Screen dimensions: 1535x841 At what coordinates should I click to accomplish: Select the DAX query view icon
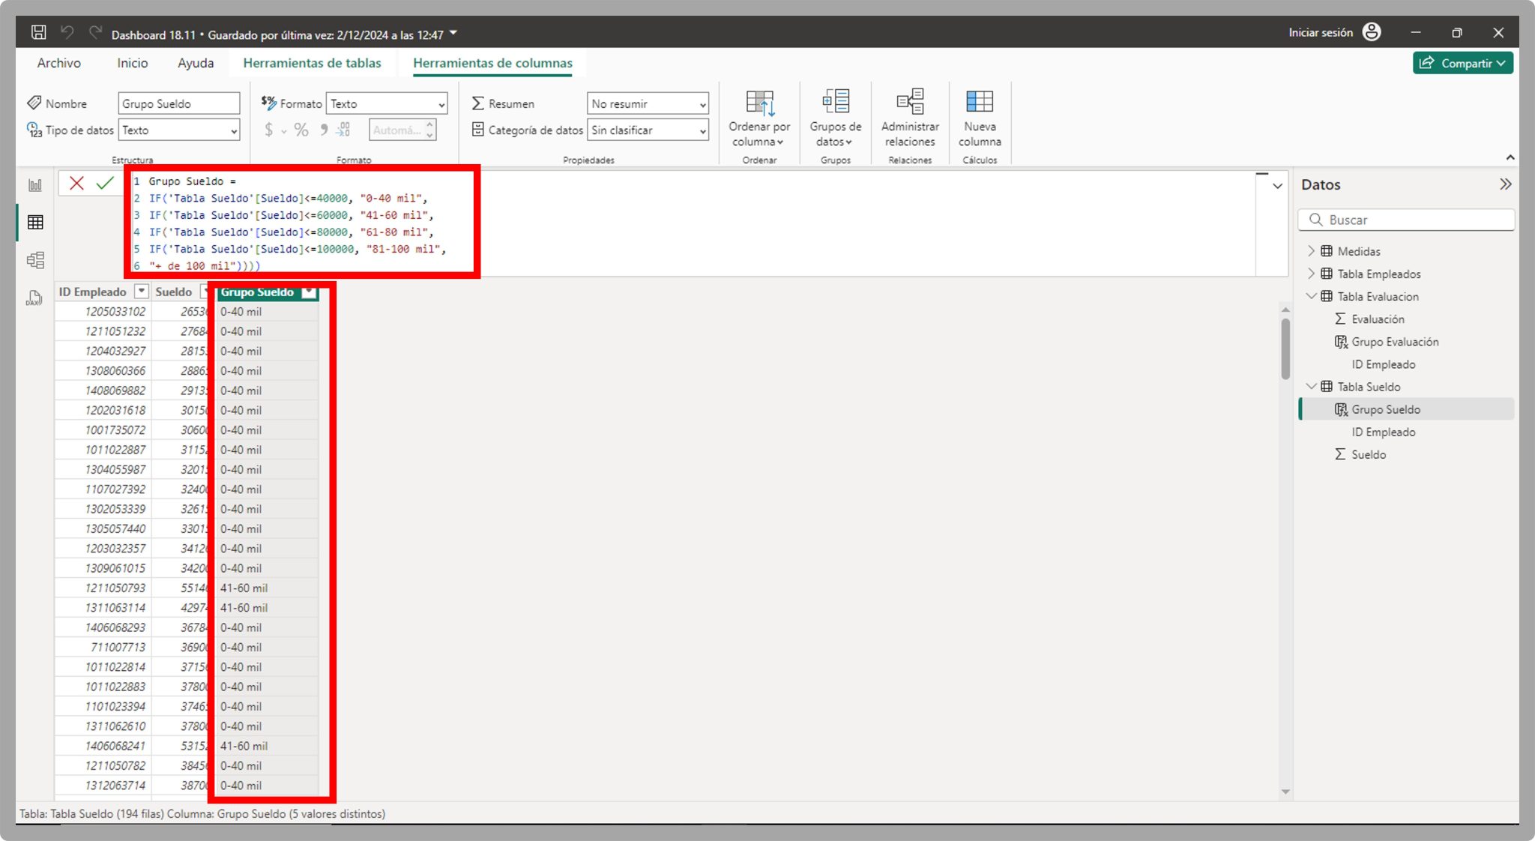click(34, 298)
